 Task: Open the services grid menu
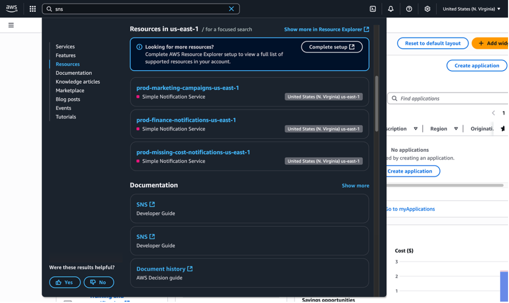click(x=32, y=9)
